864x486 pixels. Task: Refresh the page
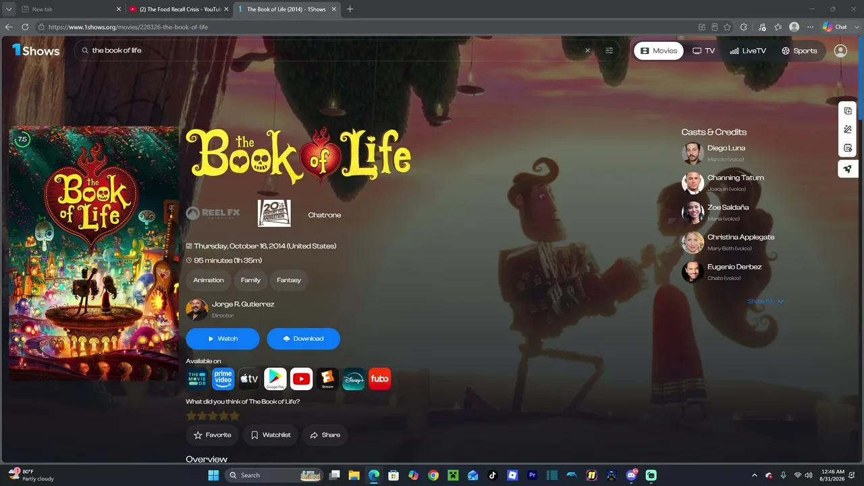(x=25, y=27)
